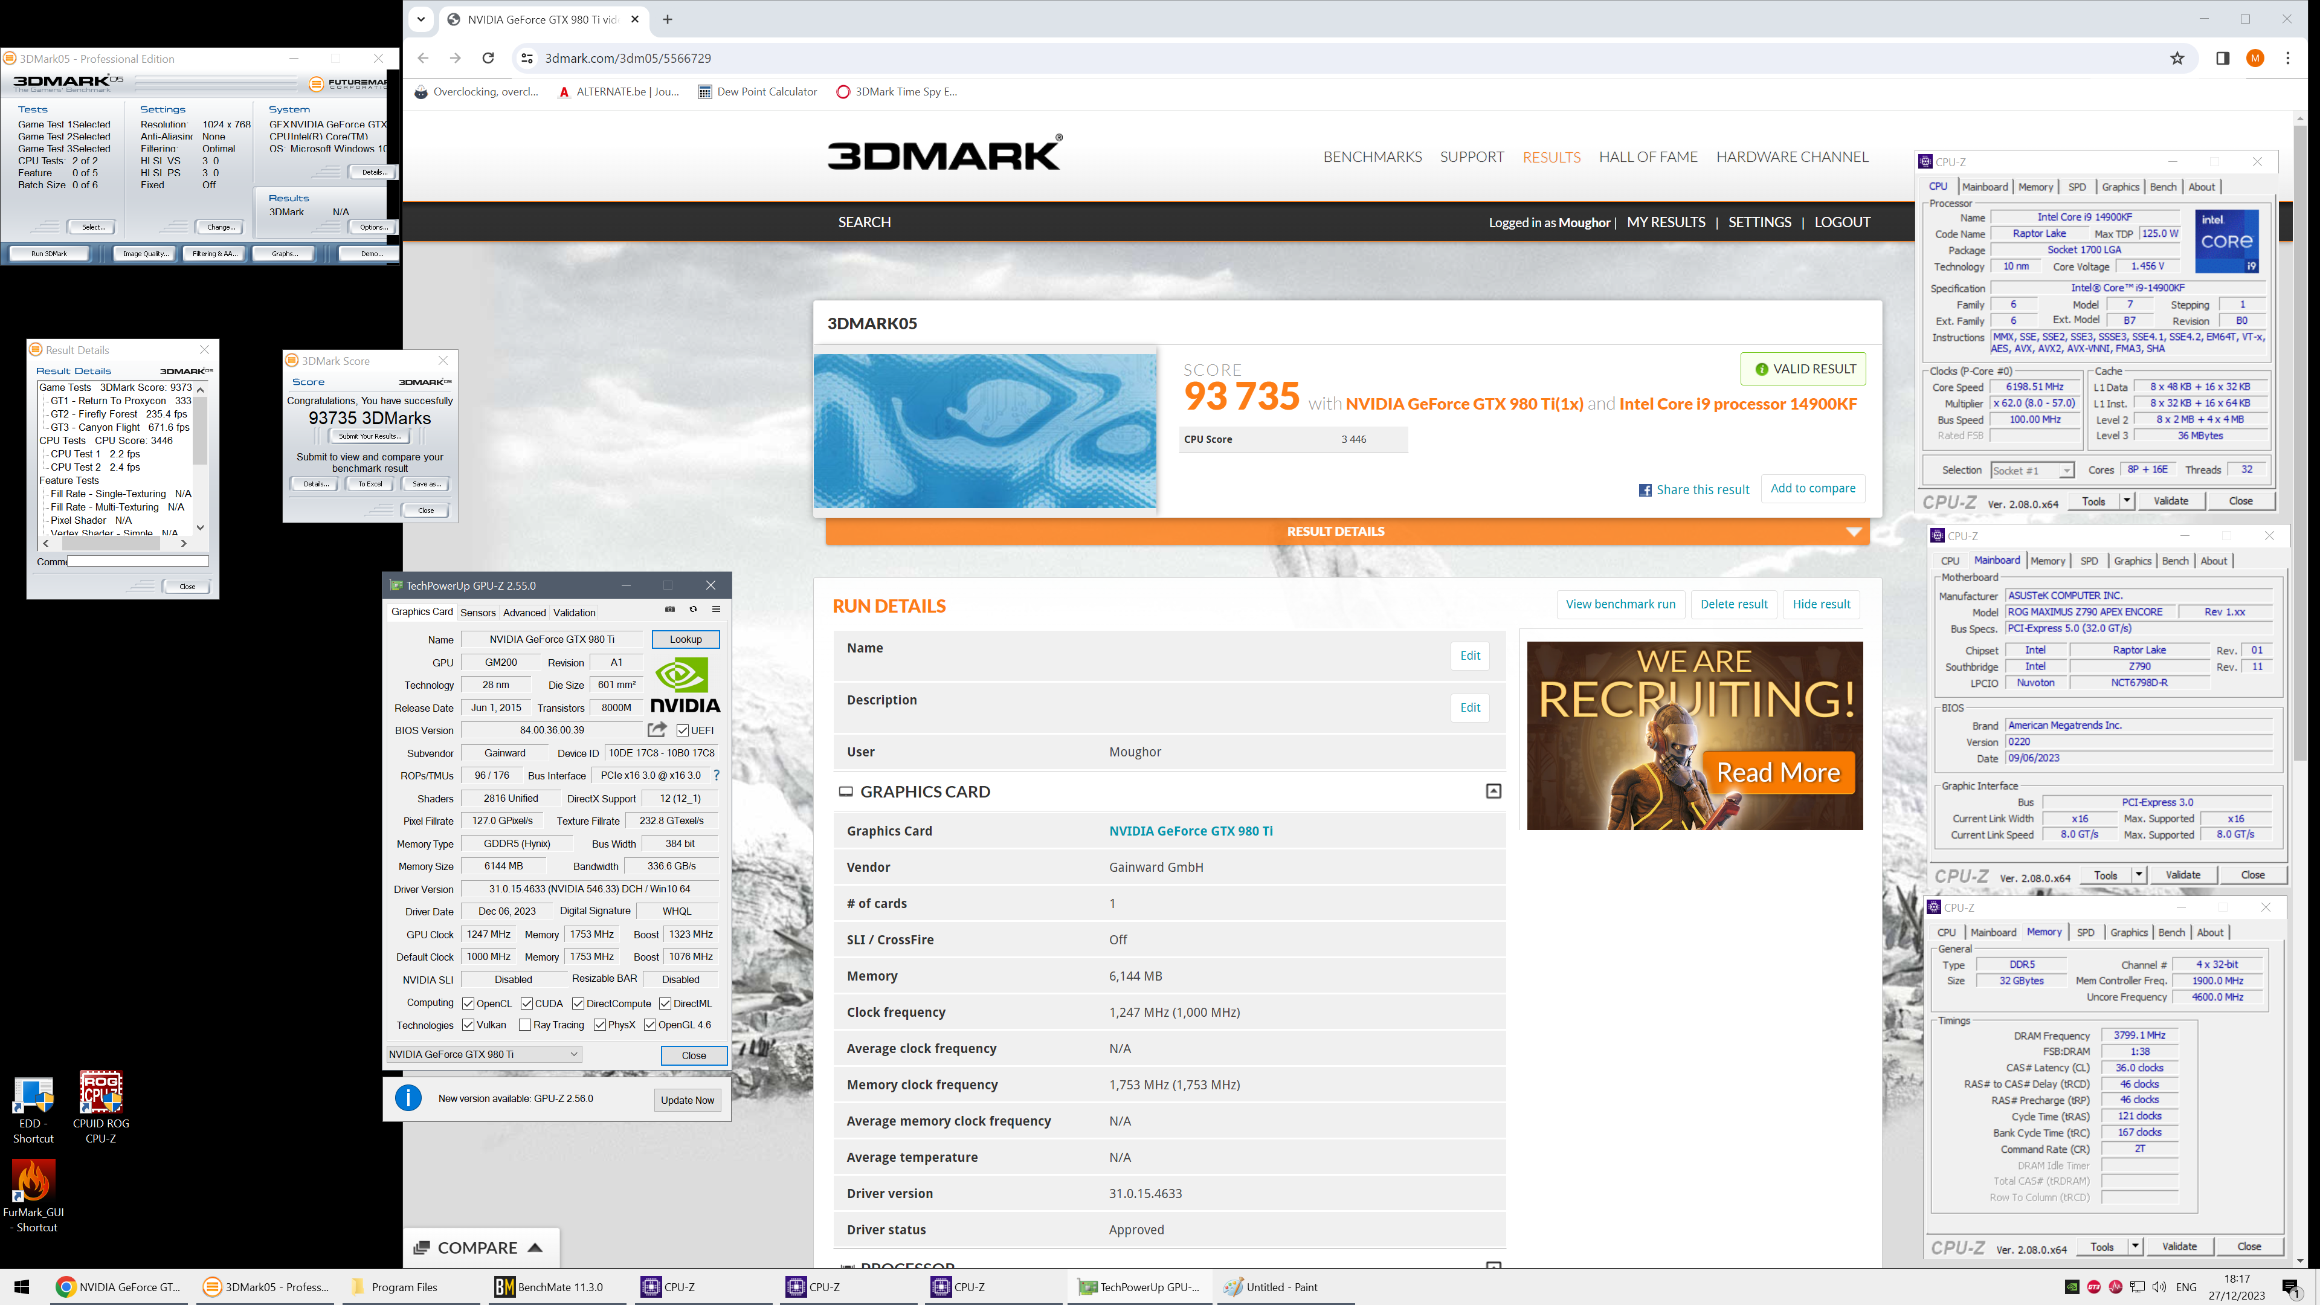Click Update Now in GPU-Z notice
Image resolution: width=2320 pixels, height=1305 pixels.
tap(687, 1100)
